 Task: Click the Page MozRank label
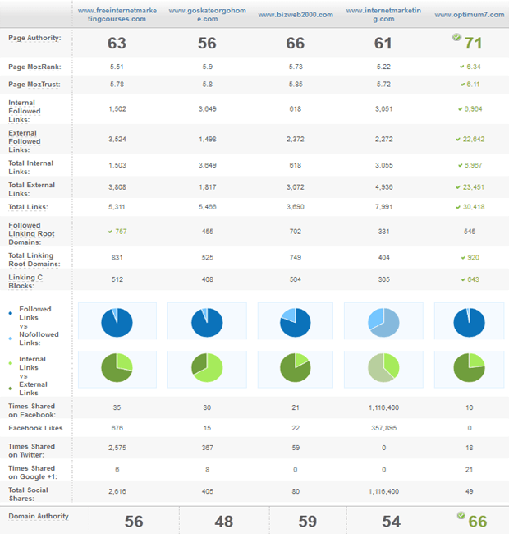pos(34,67)
